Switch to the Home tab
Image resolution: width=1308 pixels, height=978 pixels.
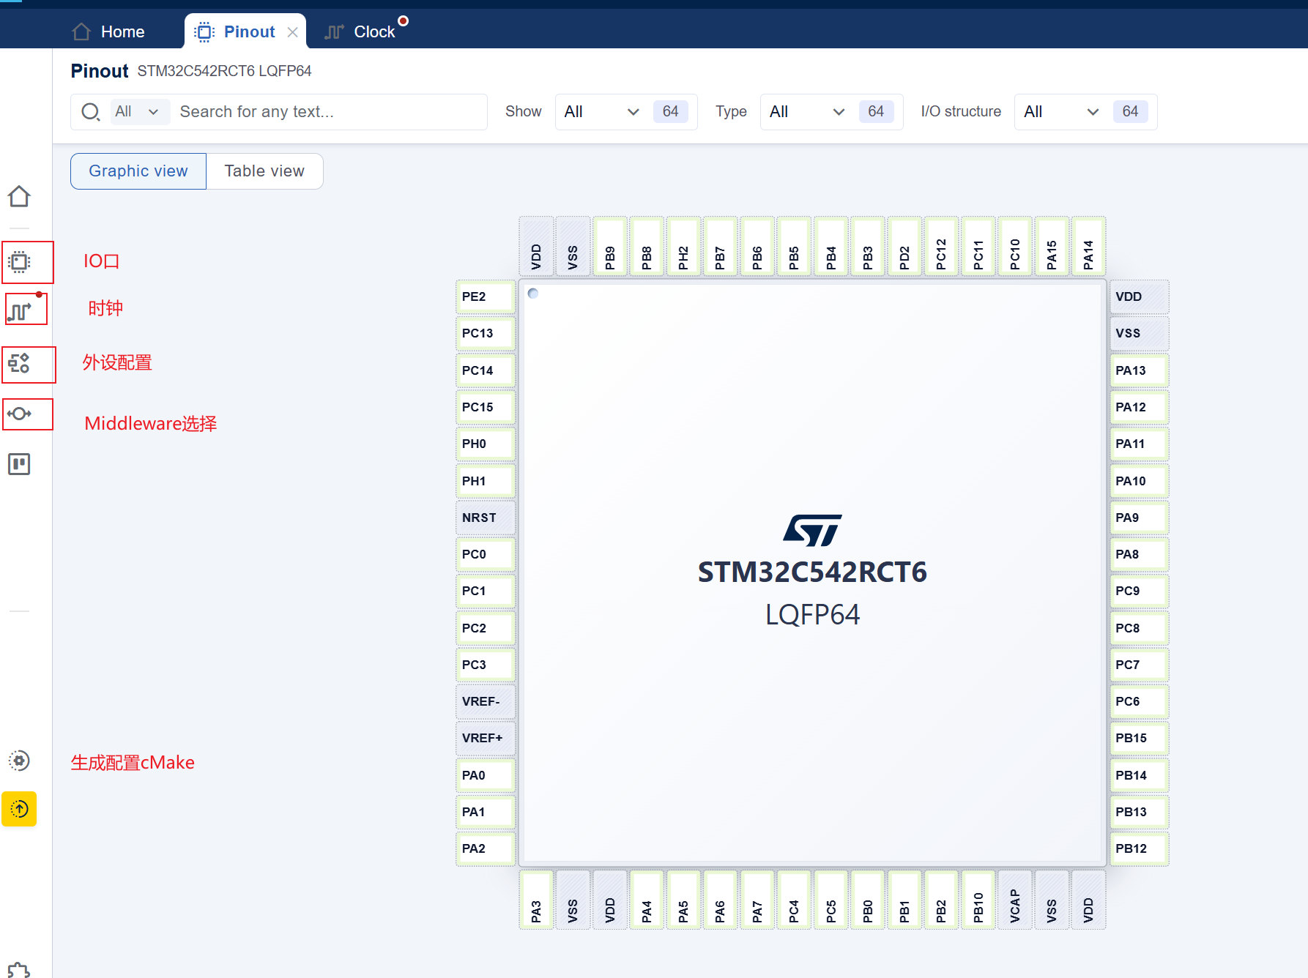[x=108, y=31]
